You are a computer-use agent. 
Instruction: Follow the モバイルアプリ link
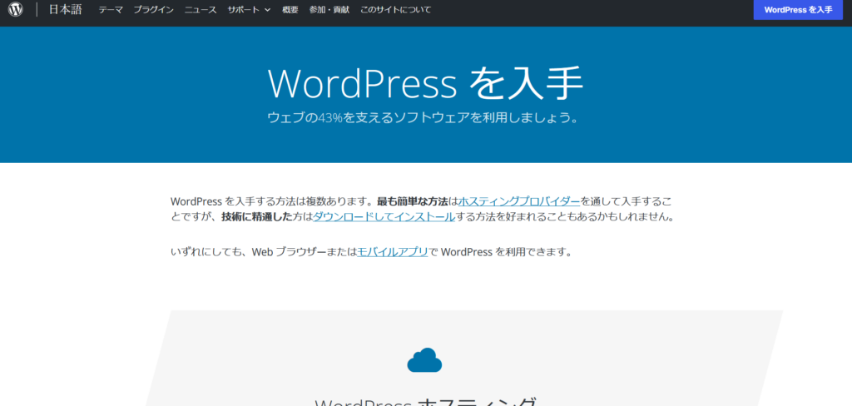[393, 252]
